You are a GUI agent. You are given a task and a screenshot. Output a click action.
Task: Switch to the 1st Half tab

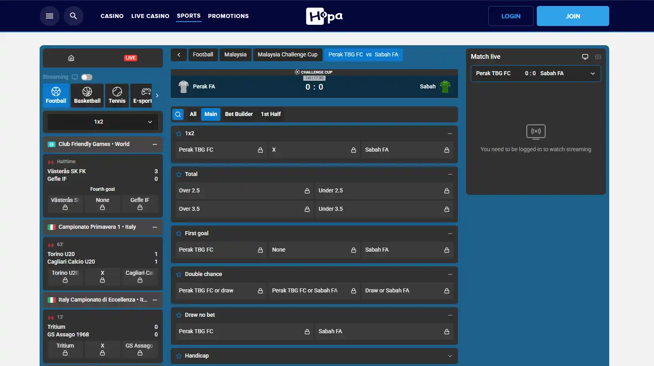tap(271, 114)
